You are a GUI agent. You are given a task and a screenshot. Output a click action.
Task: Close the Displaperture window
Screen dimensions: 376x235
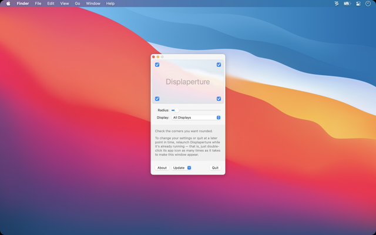pos(153,57)
